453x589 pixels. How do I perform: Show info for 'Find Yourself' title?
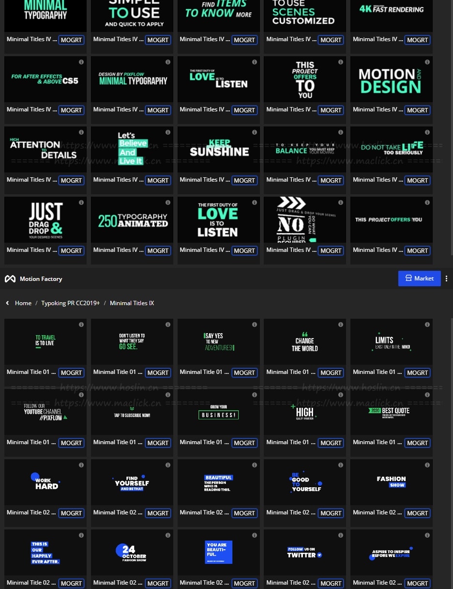168,465
